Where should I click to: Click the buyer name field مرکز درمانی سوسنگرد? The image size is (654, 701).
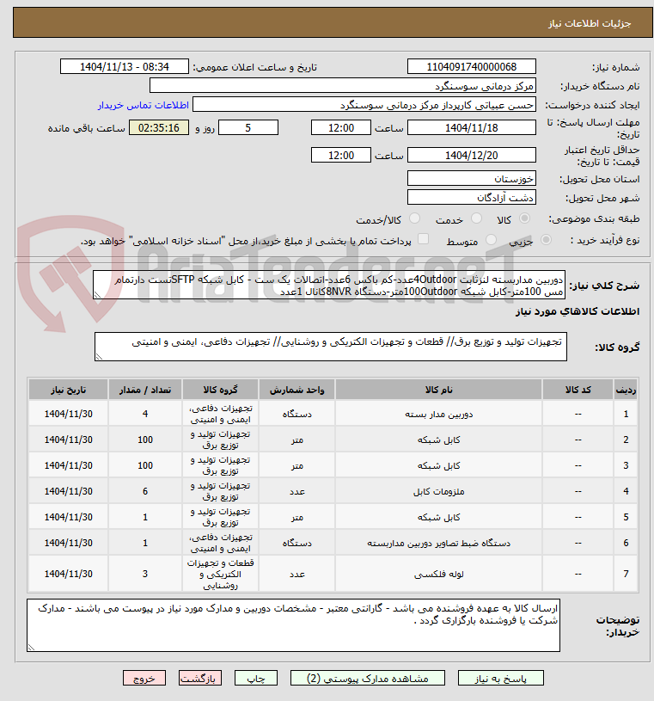tap(343, 86)
